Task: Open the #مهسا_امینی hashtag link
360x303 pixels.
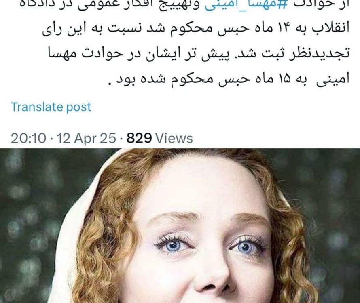Action: click(x=246, y=4)
